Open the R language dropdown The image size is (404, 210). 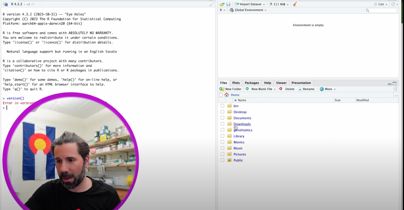224,10
